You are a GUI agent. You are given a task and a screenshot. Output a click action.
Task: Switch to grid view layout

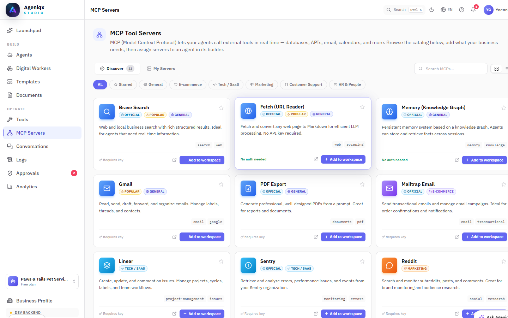[496, 69]
